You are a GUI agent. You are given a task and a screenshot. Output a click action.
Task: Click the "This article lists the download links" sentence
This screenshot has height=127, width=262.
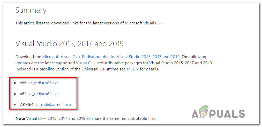[x=90, y=23]
